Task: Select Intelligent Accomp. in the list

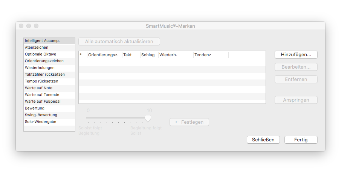Action: pyautogui.click(x=49, y=41)
